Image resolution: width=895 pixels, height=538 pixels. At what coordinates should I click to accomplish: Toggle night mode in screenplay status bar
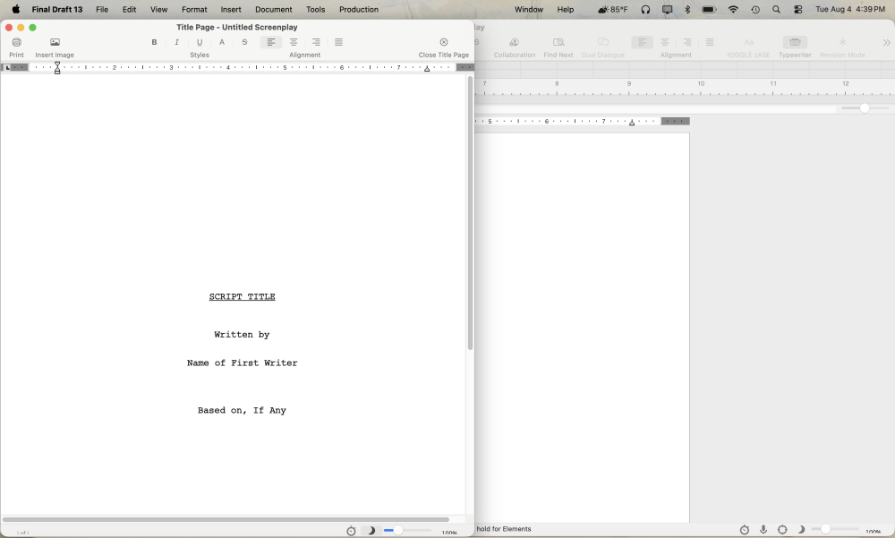click(x=801, y=529)
